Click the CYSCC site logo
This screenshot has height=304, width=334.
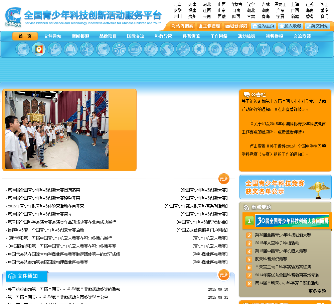(13, 17)
